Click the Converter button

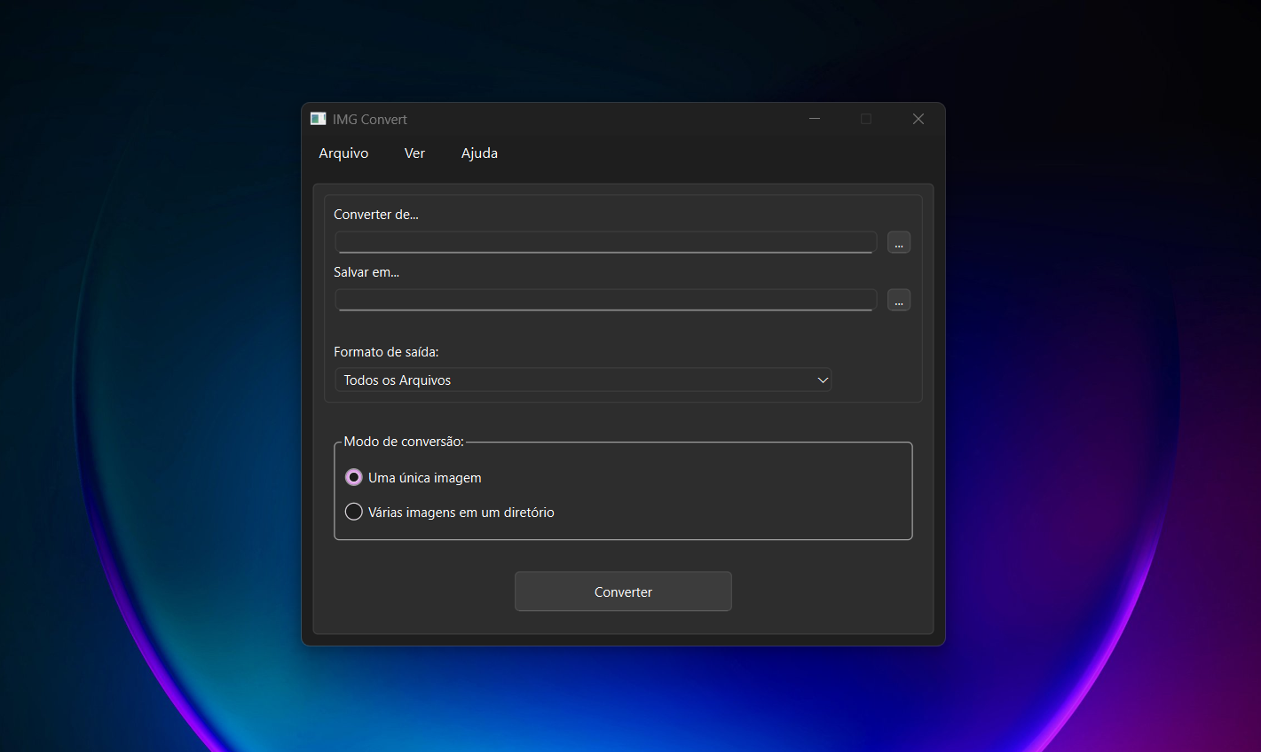(623, 591)
